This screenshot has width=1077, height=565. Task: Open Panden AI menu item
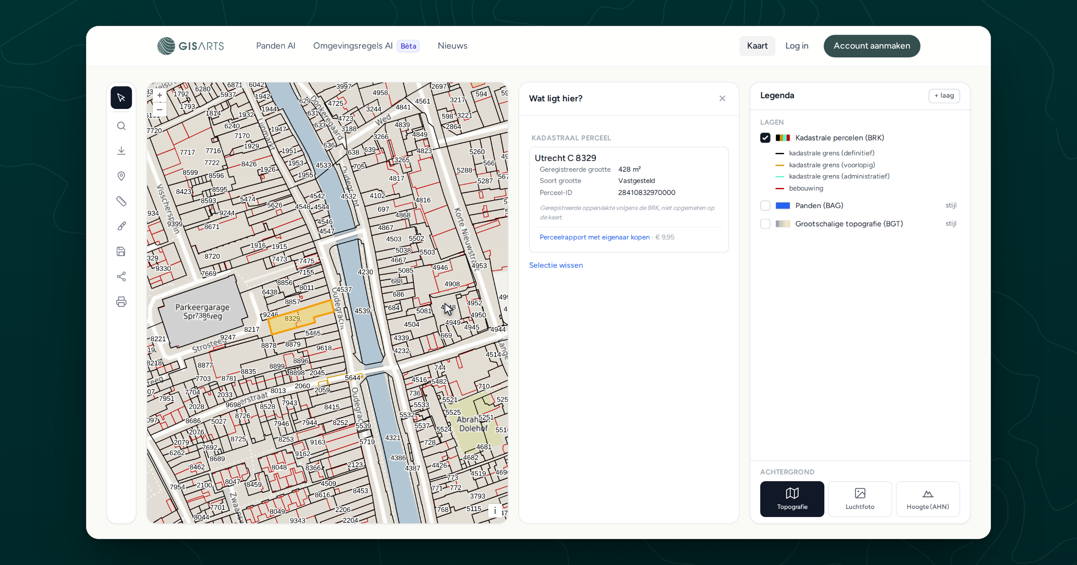coord(276,46)
